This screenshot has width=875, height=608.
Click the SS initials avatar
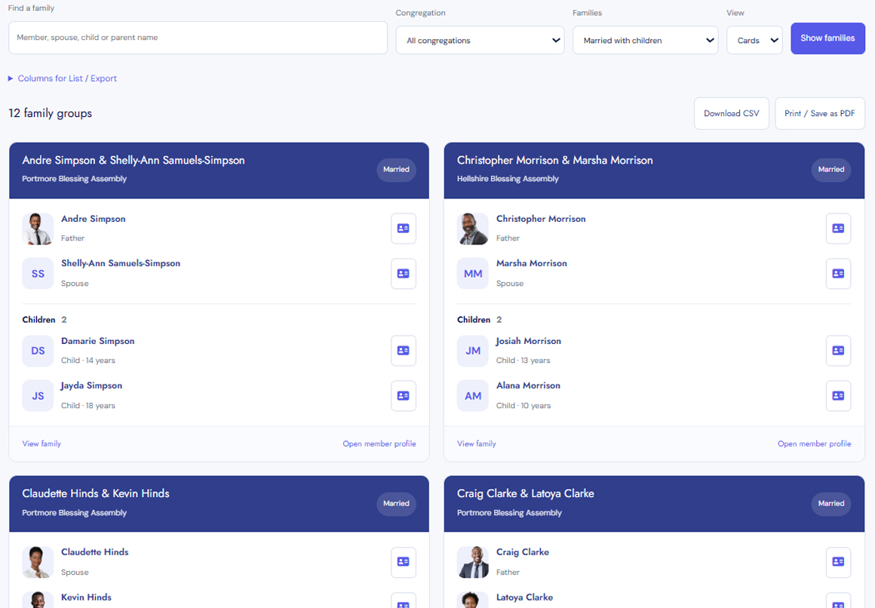38,274
